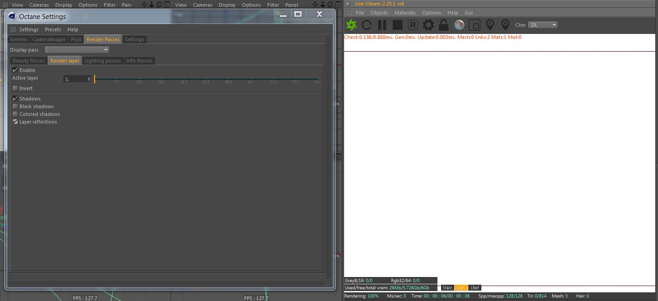The image size is (658, 301).
Task: Start render with the green Octane logo icon
Action: [351, 25]
